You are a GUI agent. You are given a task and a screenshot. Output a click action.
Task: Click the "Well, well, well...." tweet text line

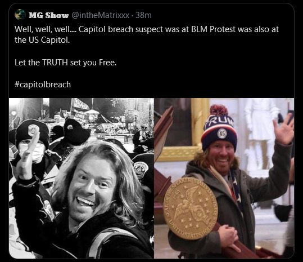tap(147, 29)
